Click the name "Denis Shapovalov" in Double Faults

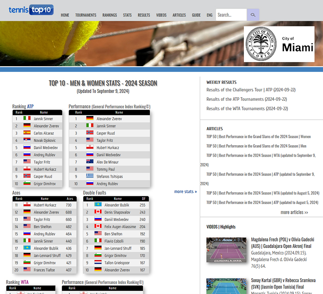117,212
